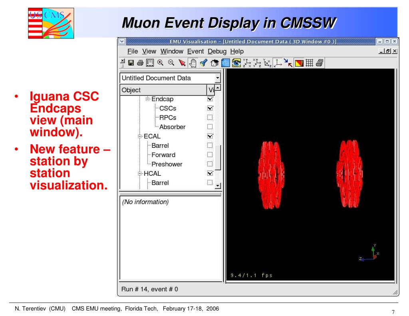Click the Save floppy disk icon

[x=131, y=63]
